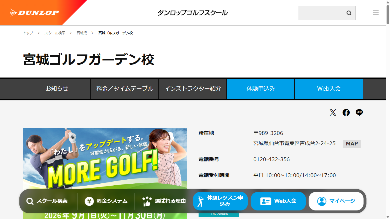The image size is (390, 219).
Task: Click the phone hours 平日 10:00~13:00/14:00~17:00
Action: coord(295,175)
